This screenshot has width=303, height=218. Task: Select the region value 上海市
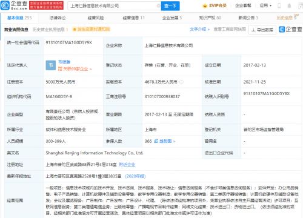150,130
